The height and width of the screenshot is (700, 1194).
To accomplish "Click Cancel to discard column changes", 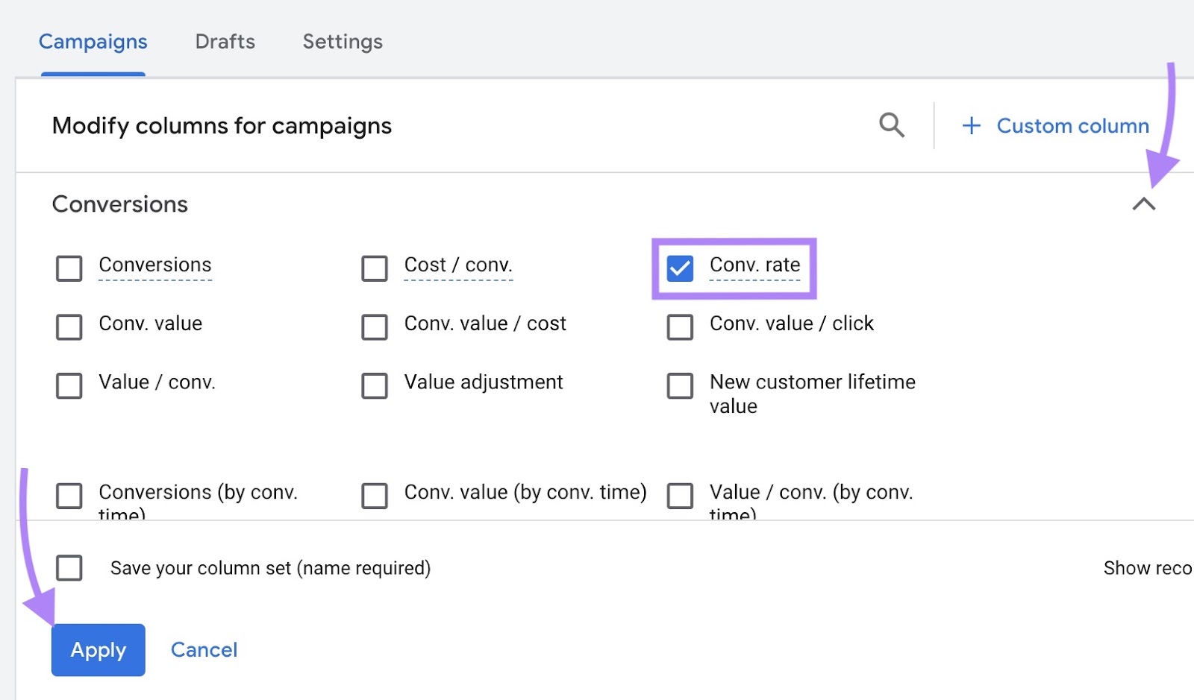I will tap(204, 649).
